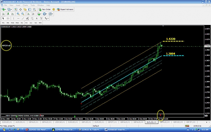Viewport: 211px width, 132px height.
Task: Click connection status 1039/2 kb
Action: (197, 126)
